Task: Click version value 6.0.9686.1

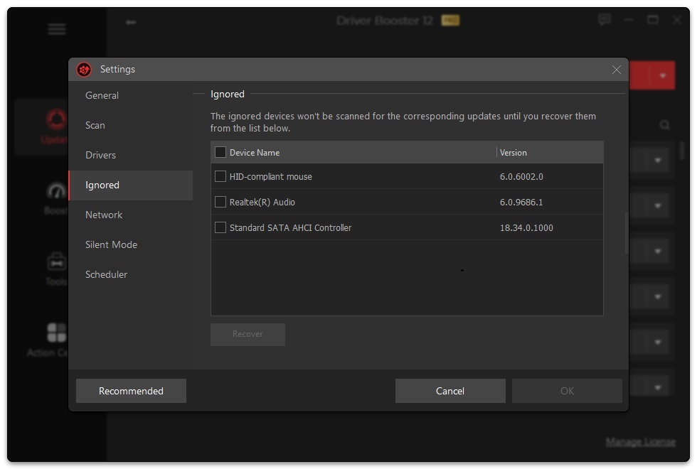Action: click(x=521, y=202)
